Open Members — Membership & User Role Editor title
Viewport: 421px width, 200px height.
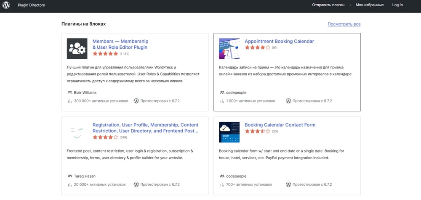coord(120,44)
